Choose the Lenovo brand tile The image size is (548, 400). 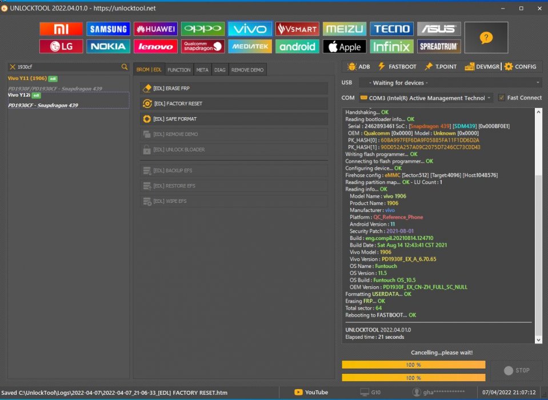(155, 46)
